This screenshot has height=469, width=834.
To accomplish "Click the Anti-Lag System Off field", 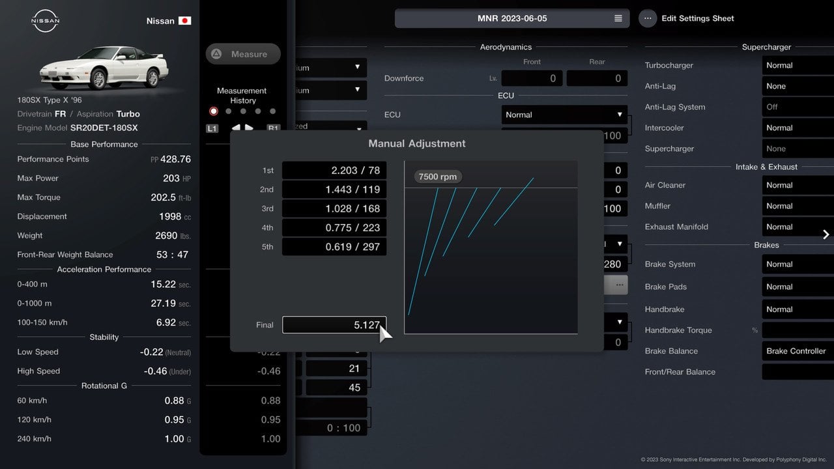I will [798, 107].
